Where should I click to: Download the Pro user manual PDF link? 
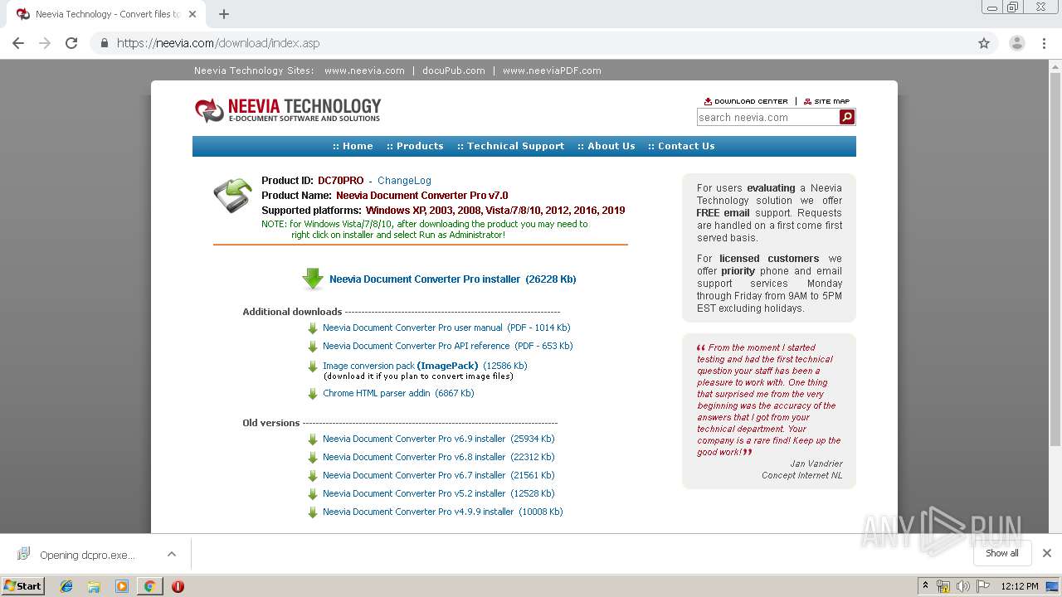[446, 328]
